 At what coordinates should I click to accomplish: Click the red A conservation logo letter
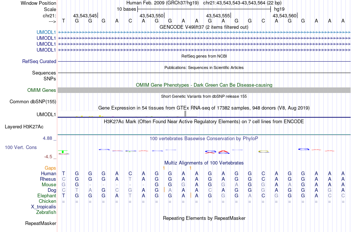(x=224, y=152)
